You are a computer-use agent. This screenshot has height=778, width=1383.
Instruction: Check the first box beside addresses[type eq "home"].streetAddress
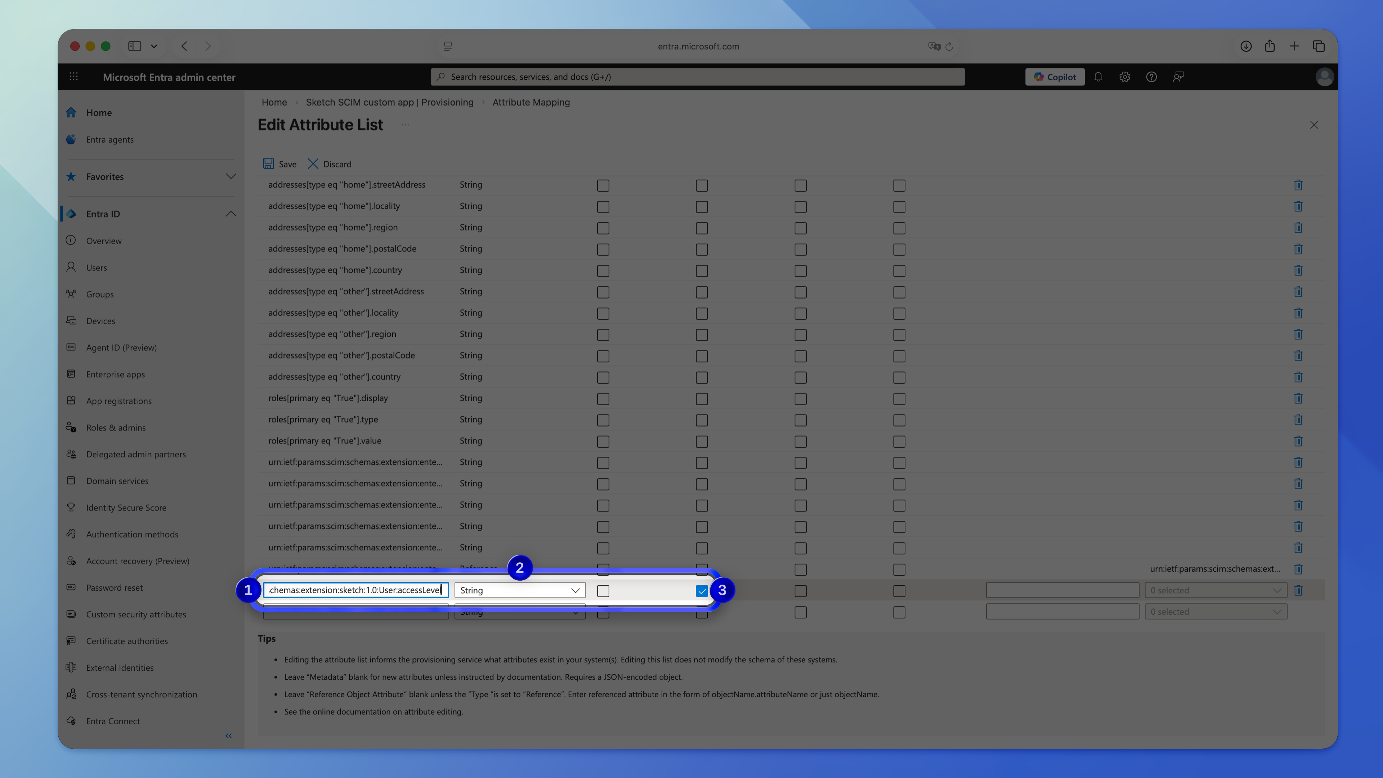(x=603, y=185)
